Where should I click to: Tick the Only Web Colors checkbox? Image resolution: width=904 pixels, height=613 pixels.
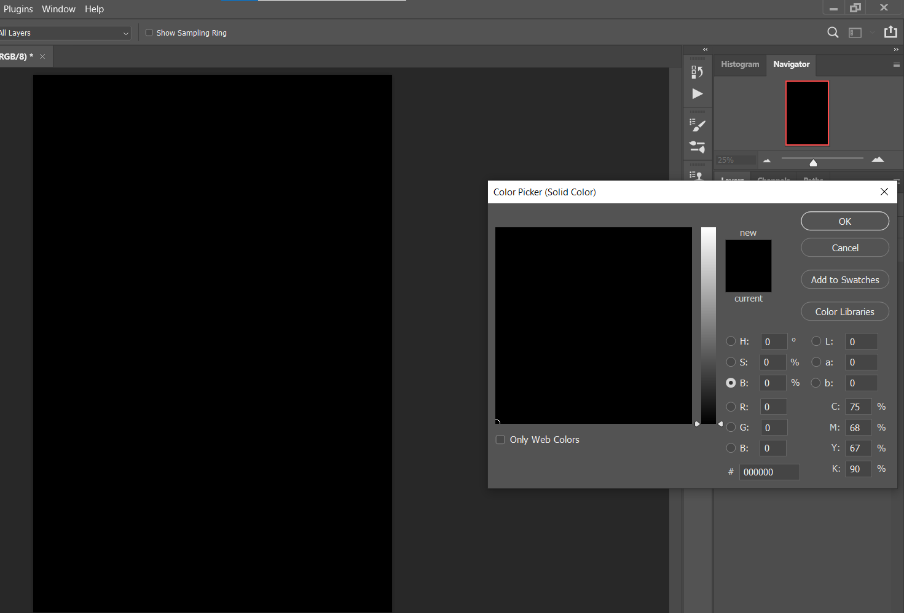pos(500,440)
